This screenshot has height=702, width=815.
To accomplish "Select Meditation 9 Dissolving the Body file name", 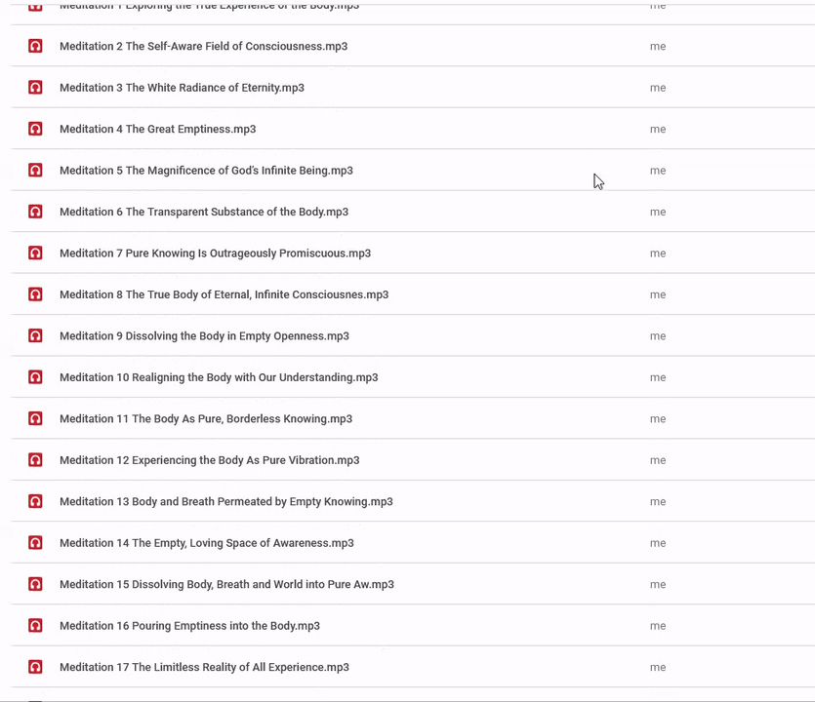I will (204, 336).
